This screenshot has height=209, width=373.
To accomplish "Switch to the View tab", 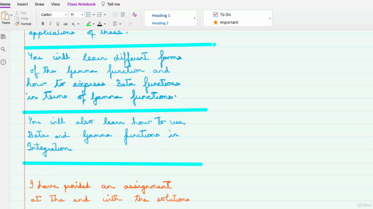I will click(55, 4).
